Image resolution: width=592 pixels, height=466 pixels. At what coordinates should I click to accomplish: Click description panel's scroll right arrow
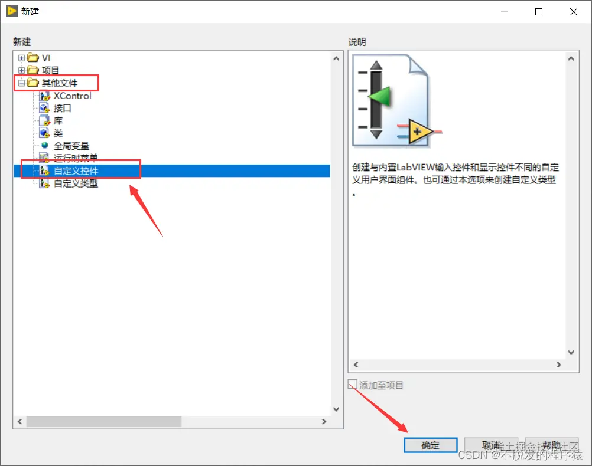pos(559,365)
